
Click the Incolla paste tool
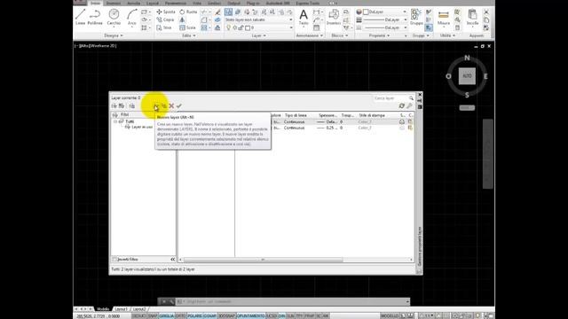472,17
